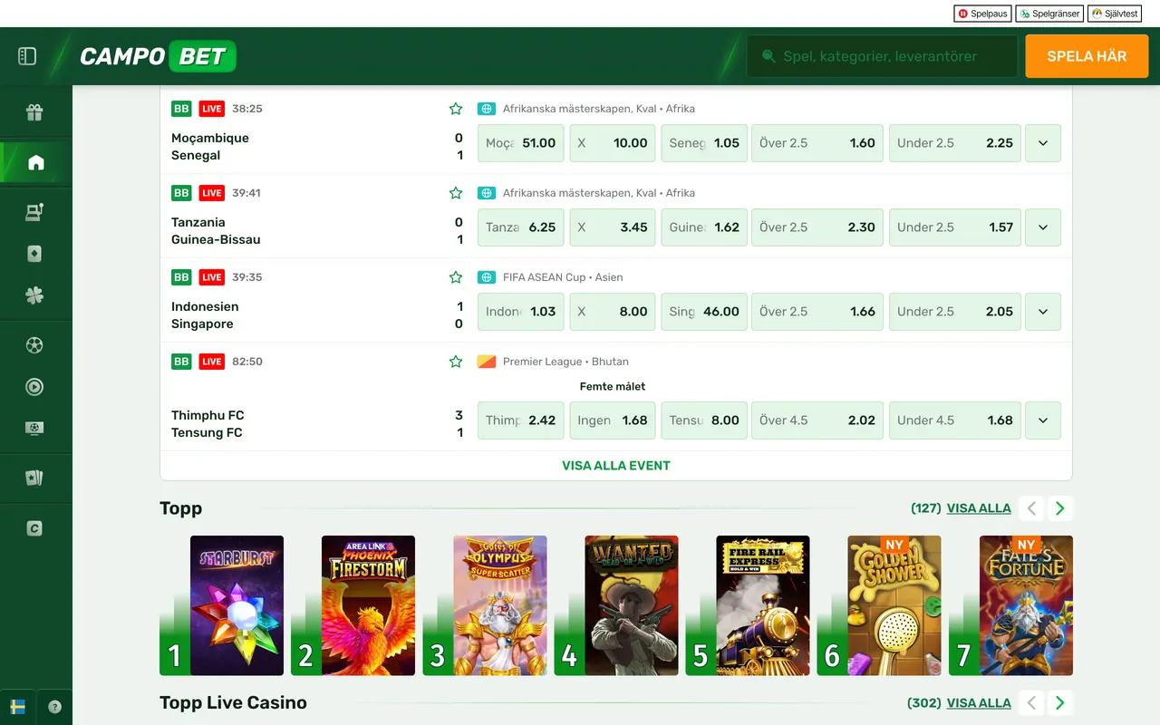Viewport: 1160px width, 725px height.
Task: Open the playing cards icon in sidebar
Action: tap(34, 478)
